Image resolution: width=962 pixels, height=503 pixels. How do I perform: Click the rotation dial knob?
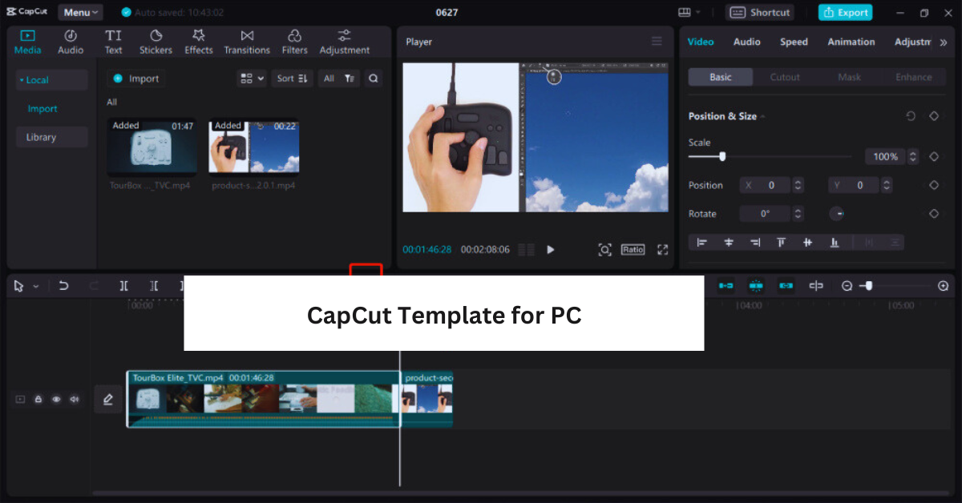click(836, 214)
